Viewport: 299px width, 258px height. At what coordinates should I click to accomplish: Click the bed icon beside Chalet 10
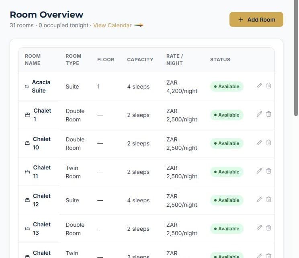pyautogui.click(x=27, y=143)
